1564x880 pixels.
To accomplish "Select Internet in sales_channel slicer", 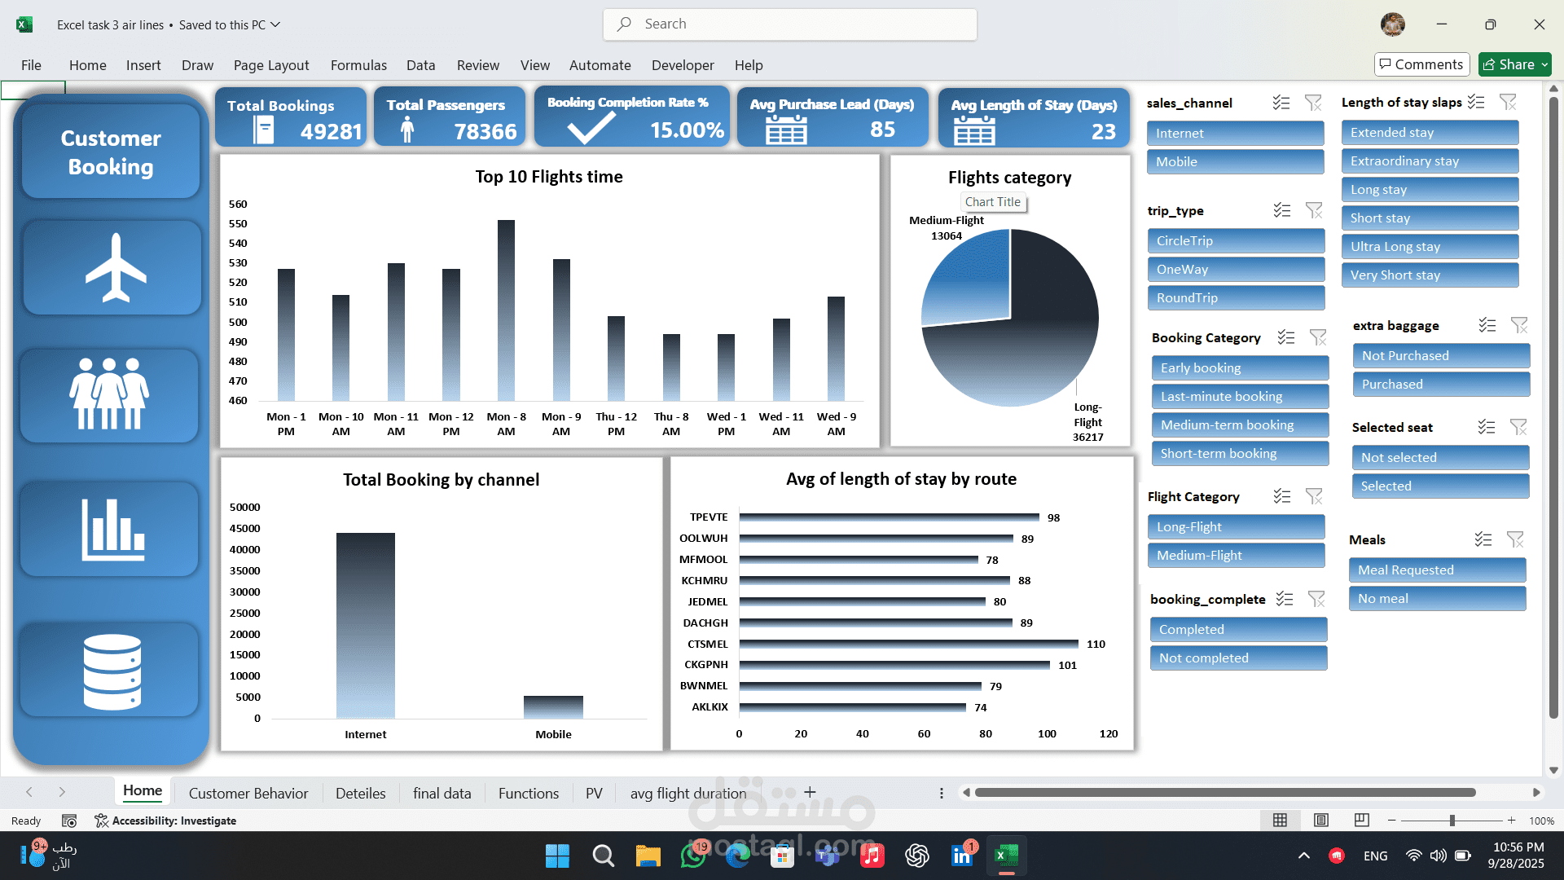I will coord(1235,133).
